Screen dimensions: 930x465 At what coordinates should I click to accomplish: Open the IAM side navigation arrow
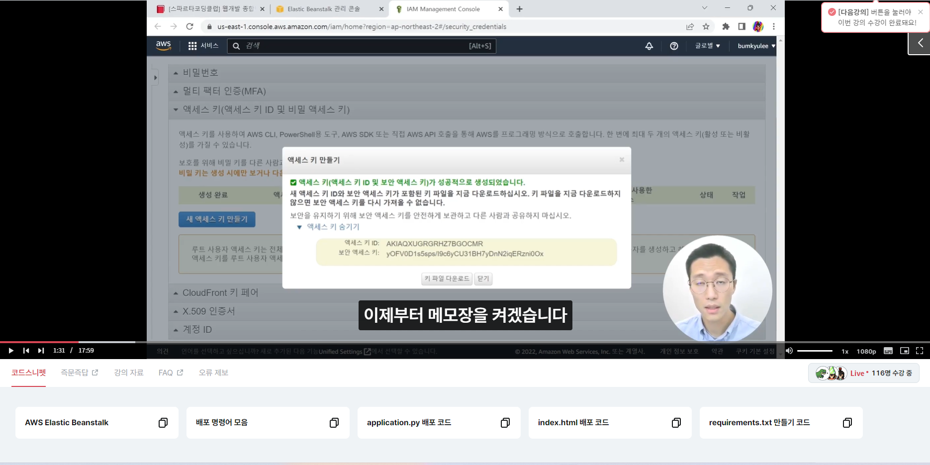point(156,78)
